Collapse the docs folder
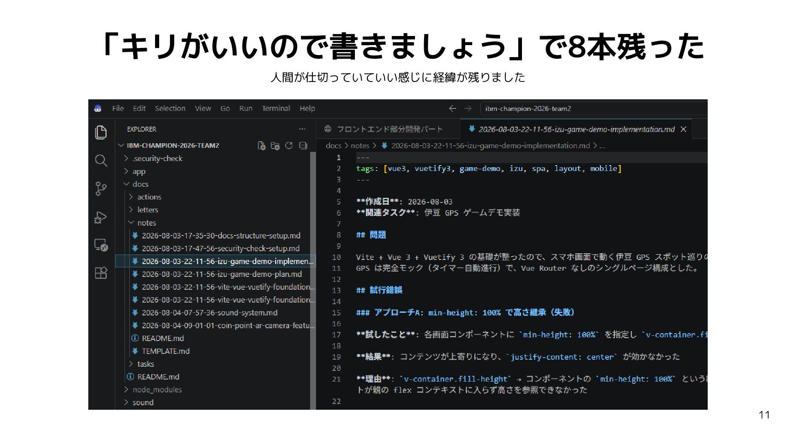 tap(140, 184)
